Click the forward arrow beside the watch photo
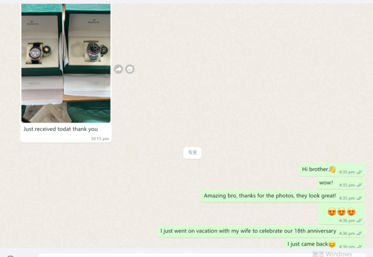This screenshot has width=373, height=257. pos(118,69)
